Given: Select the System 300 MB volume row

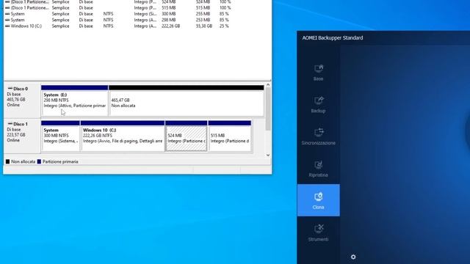Looking at the screenshot, I should click(x=118, y=14).
